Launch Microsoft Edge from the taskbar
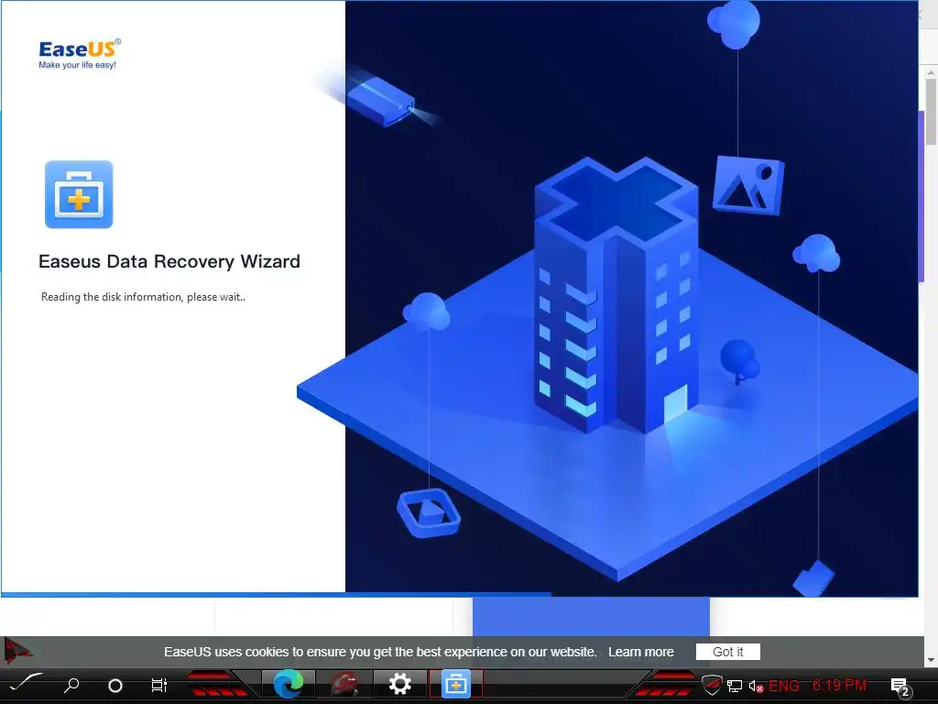The width and height of the screenshot is (938, 704). point(289,684)
